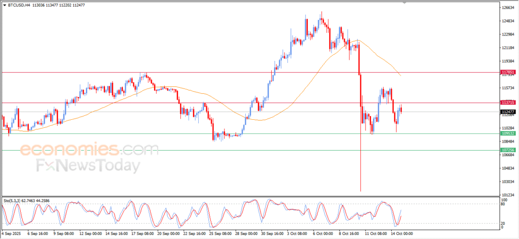Select the 113715 red price label
The height and width of the screenshot is (239, 519).
(508, 103)
